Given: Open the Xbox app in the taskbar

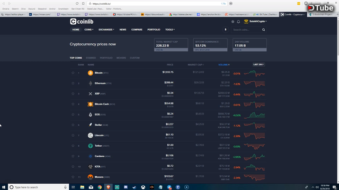Looking at the screenshot, I should (x=143, y=187).
